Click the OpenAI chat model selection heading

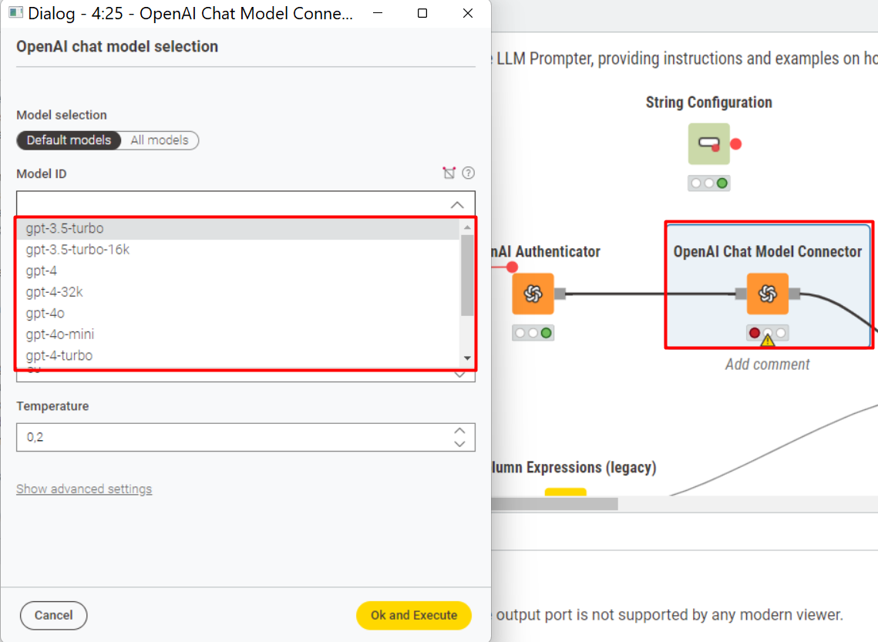click(x=117, y=46)
